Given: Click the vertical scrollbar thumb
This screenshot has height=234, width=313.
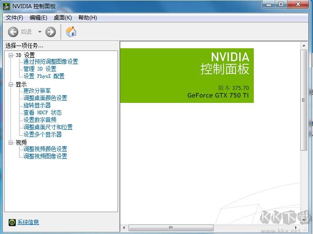Looking at the screenshot, I should point(303,100).
